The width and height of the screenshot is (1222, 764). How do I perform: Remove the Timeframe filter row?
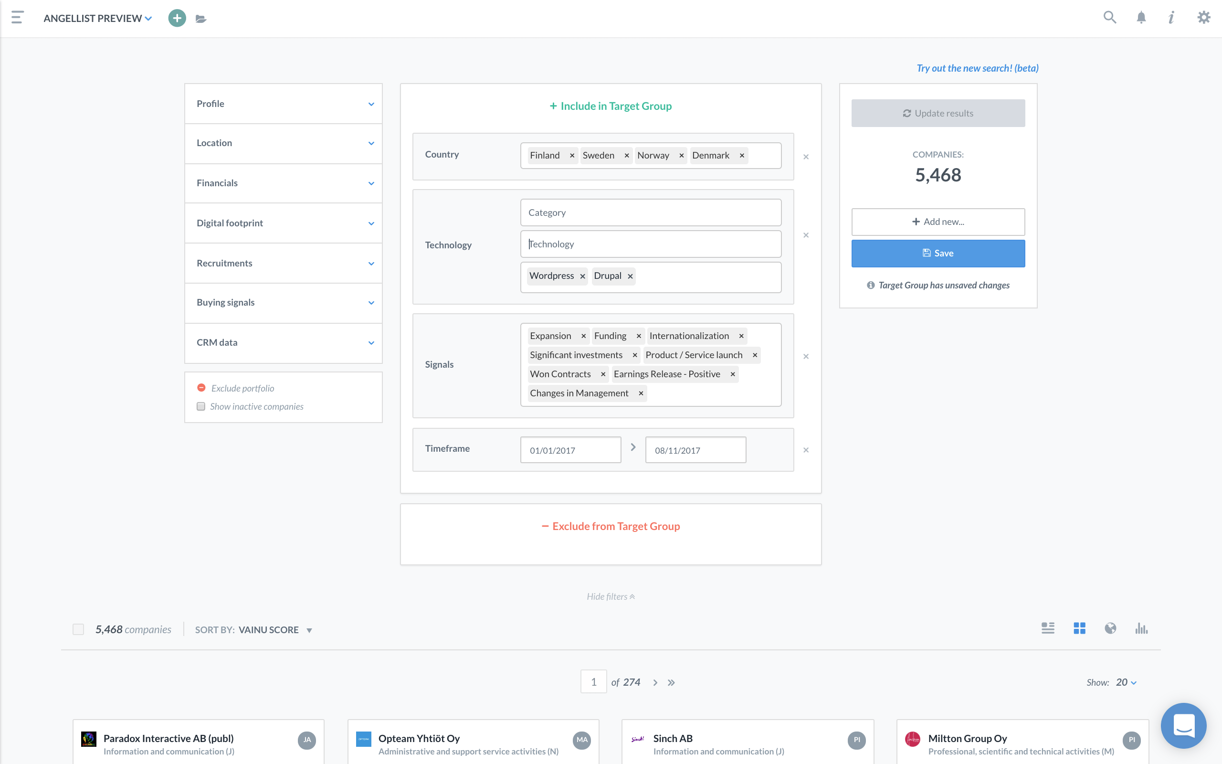point(806,450)
